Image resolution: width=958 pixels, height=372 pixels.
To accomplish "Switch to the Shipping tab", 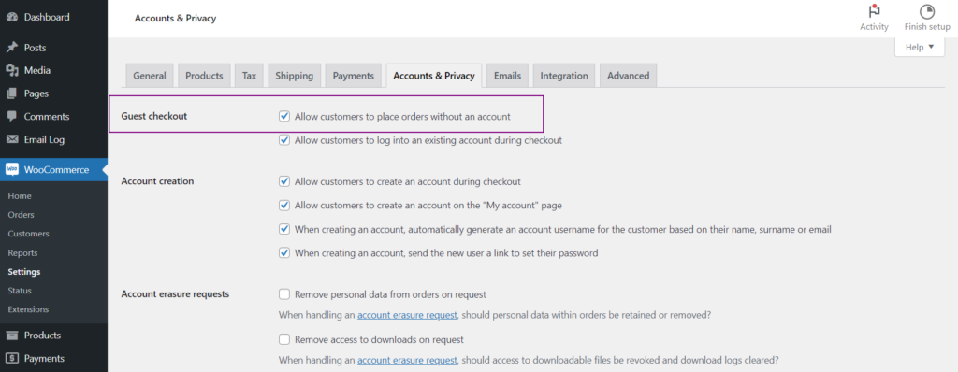I will (294, 76).
